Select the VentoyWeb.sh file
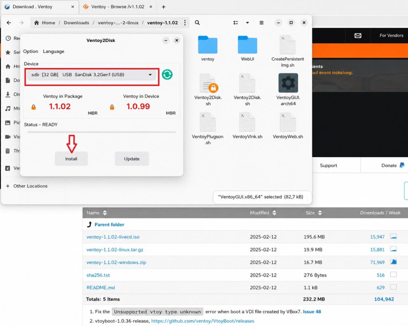Image resolution: width=408 pixels, height=326 pixels. tap(288, 125)
